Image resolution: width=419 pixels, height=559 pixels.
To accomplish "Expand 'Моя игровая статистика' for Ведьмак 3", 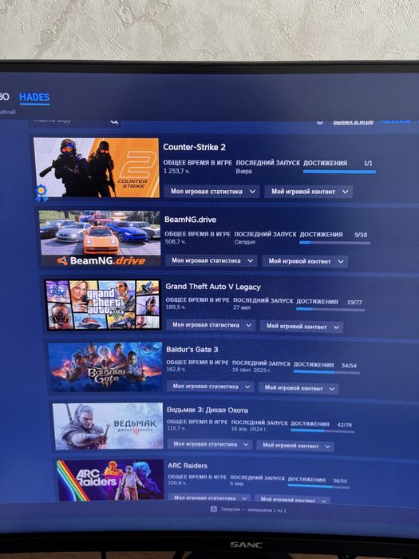I will [209, 444].
